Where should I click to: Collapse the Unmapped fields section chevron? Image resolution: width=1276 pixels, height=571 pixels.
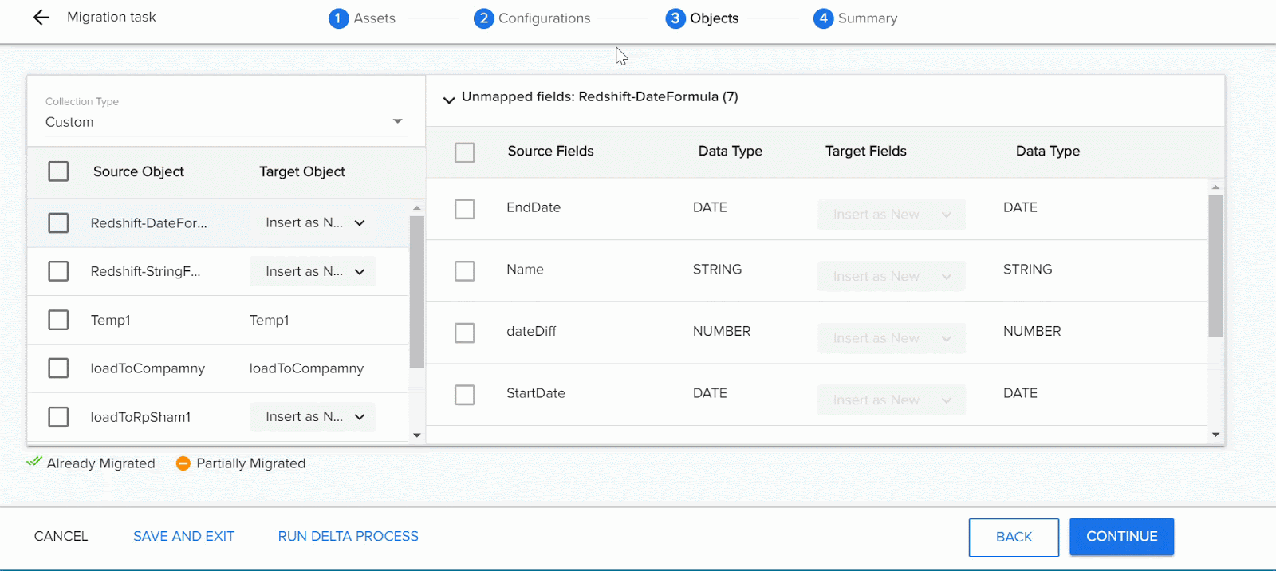449,100
